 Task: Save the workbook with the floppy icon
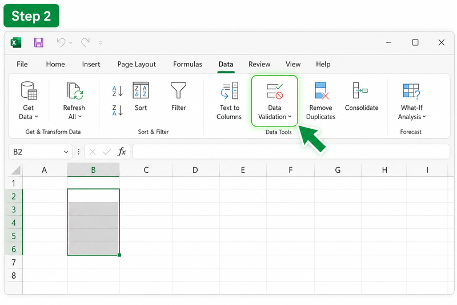click(38, 42)
